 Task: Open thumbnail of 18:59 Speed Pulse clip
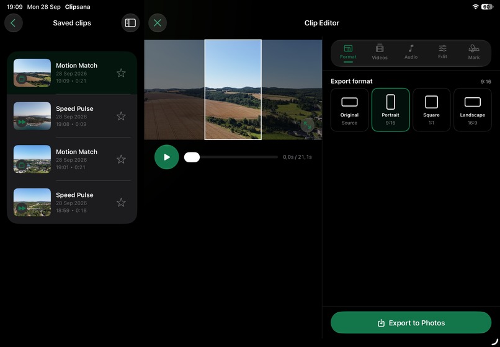click(32, 203)
